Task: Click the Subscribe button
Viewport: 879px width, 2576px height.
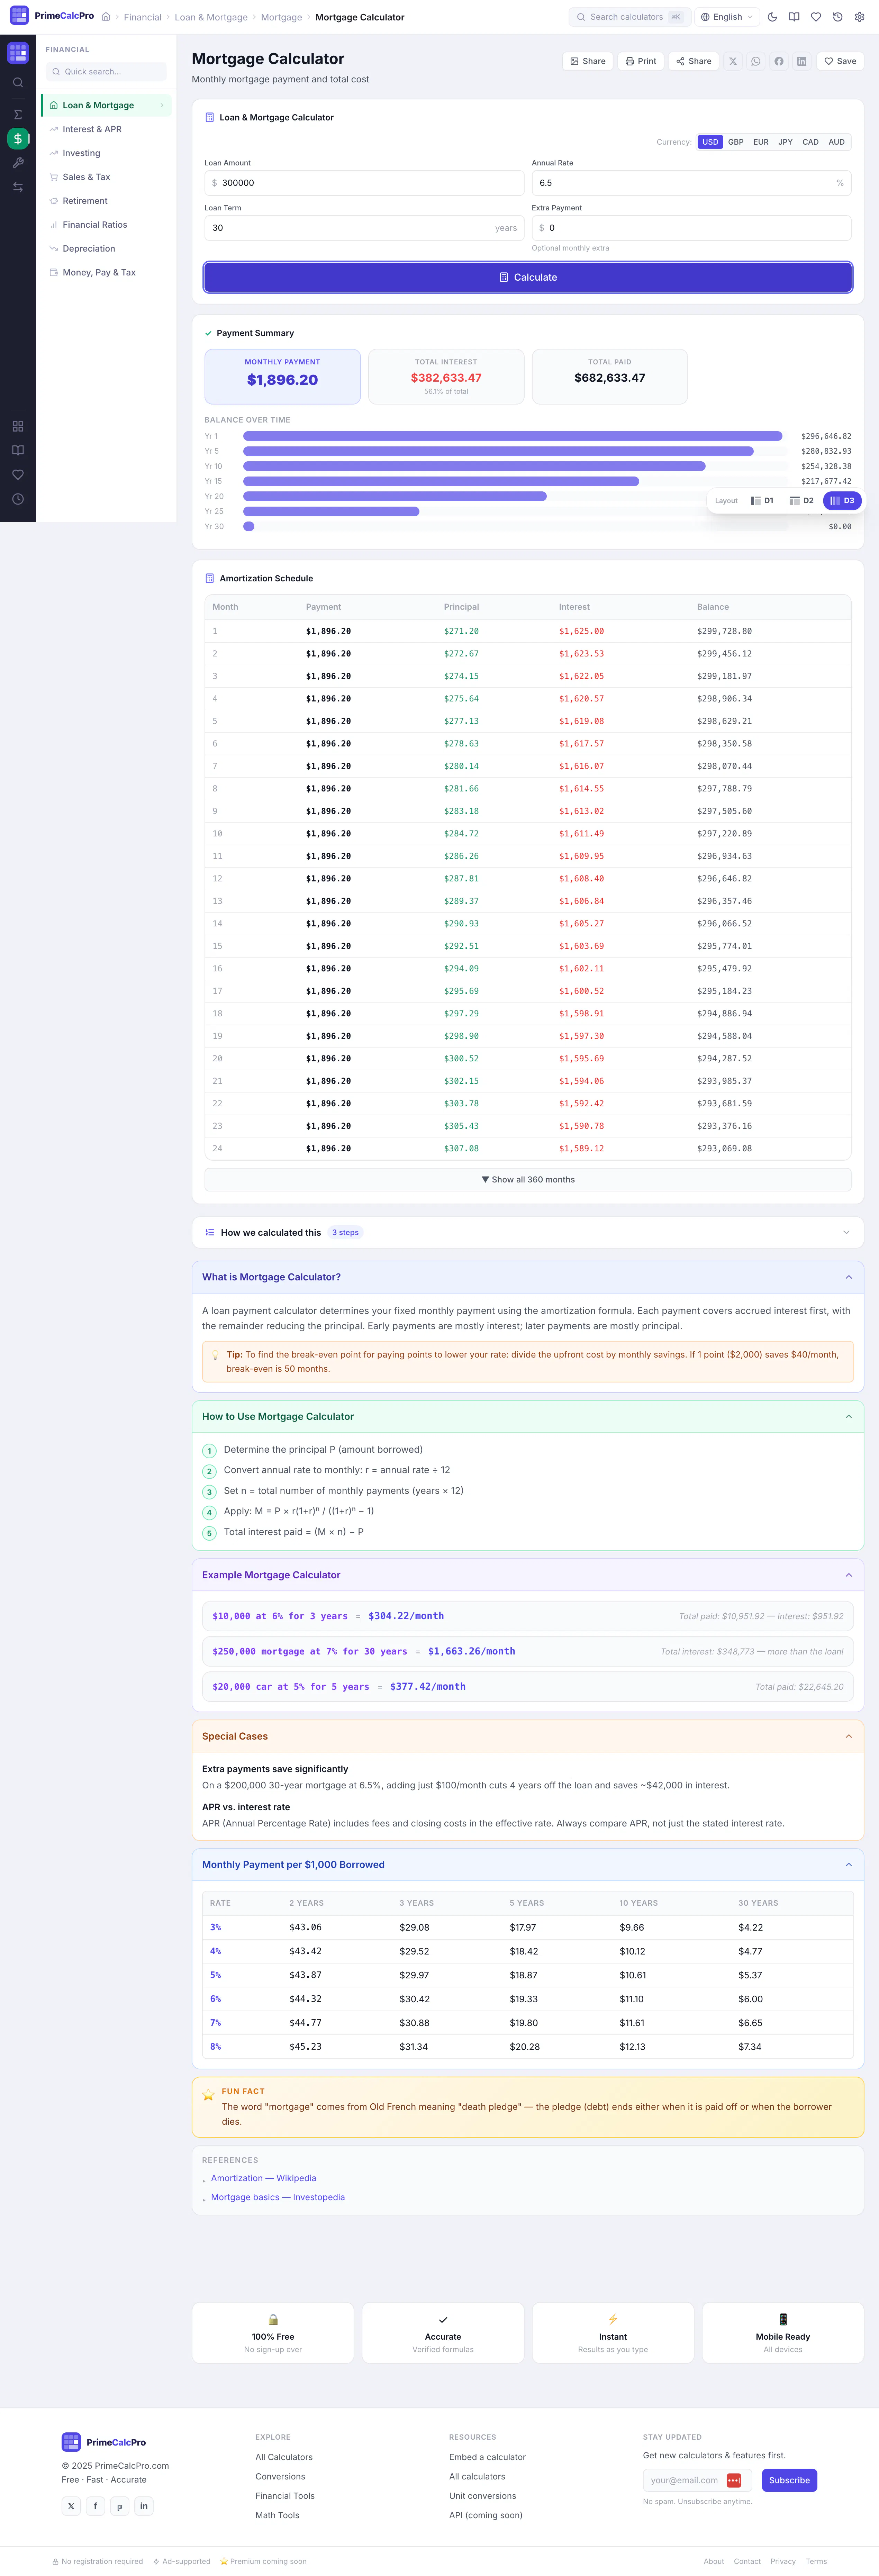Action: [789, 2480]
